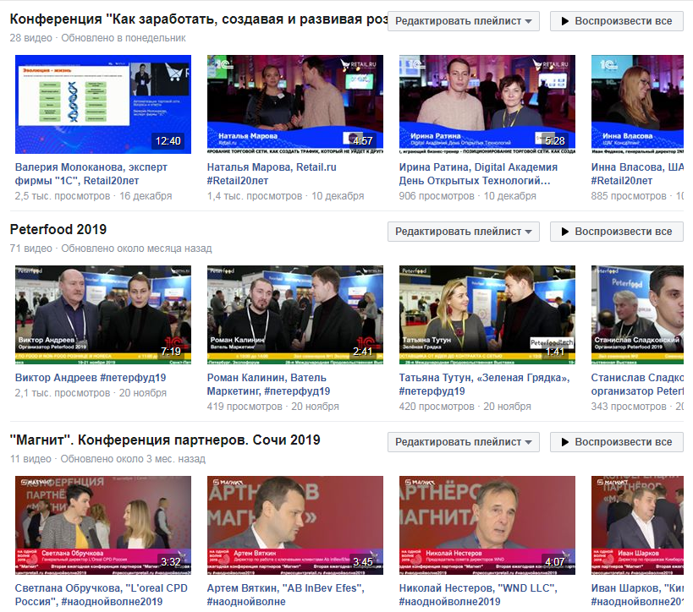
Task: Click the 5:28 duration badge
Action: [x=555, y=141]
